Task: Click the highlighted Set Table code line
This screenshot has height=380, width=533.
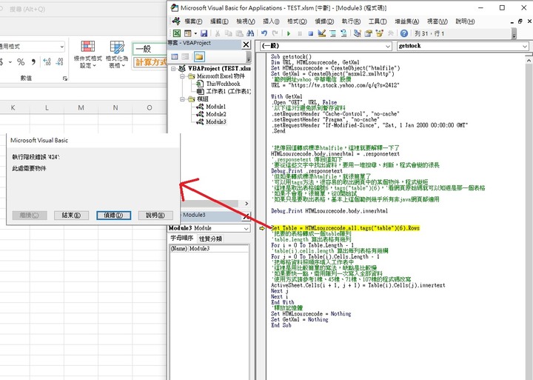Action: [x=346, y=228]
